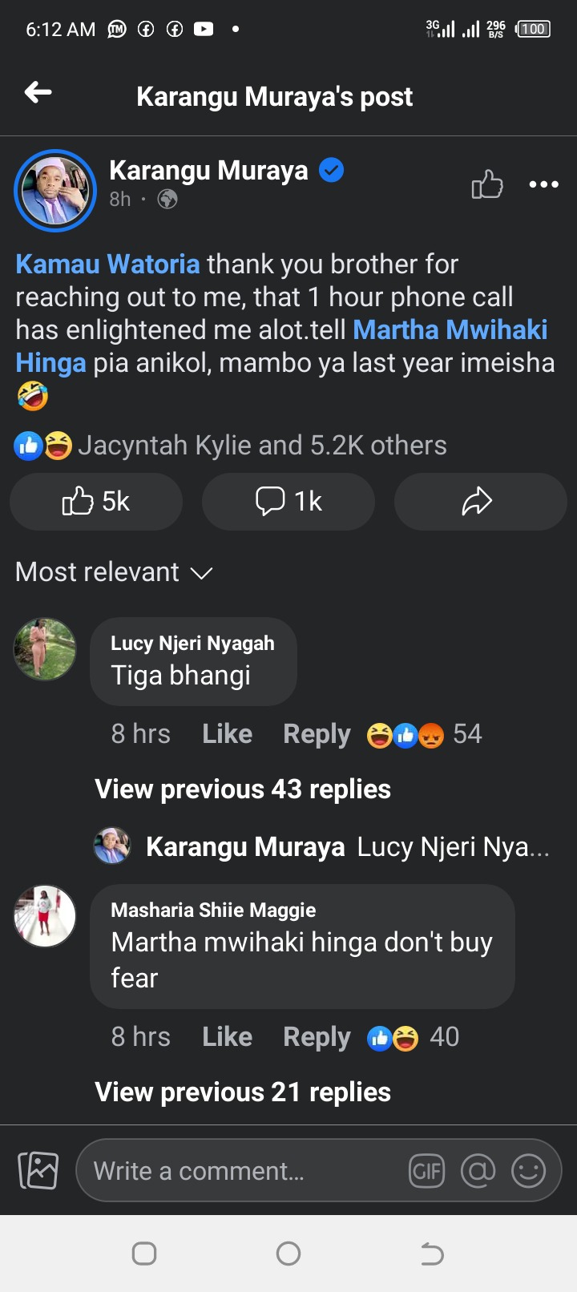Open the GIF picker in comment bar

point(426,1172)
